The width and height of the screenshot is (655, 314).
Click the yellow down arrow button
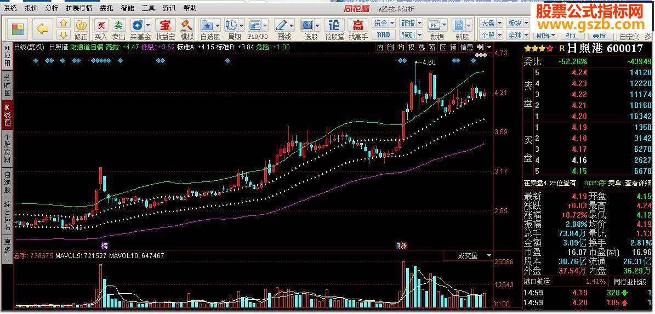pos(63,35)
